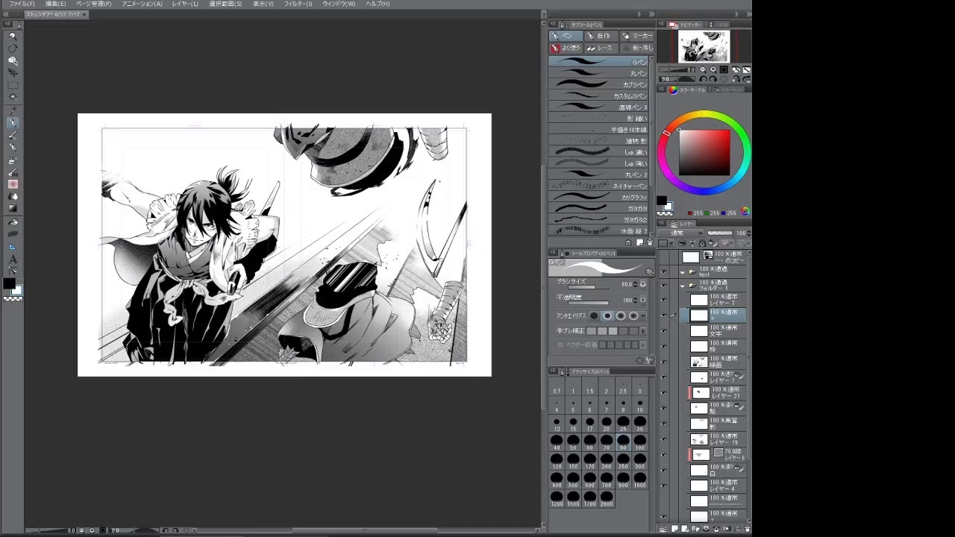
Task: Choose the ruler triangle tool
Action: pyautogui.click(x=13, y=246)
